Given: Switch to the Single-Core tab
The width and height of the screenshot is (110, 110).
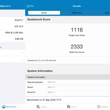Looking at the screenshot, I should coord(77,13).
